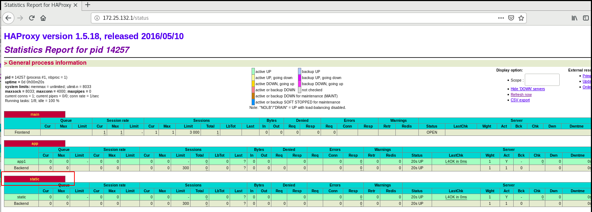Open the Library icon in toolbar

click(574, 18)
